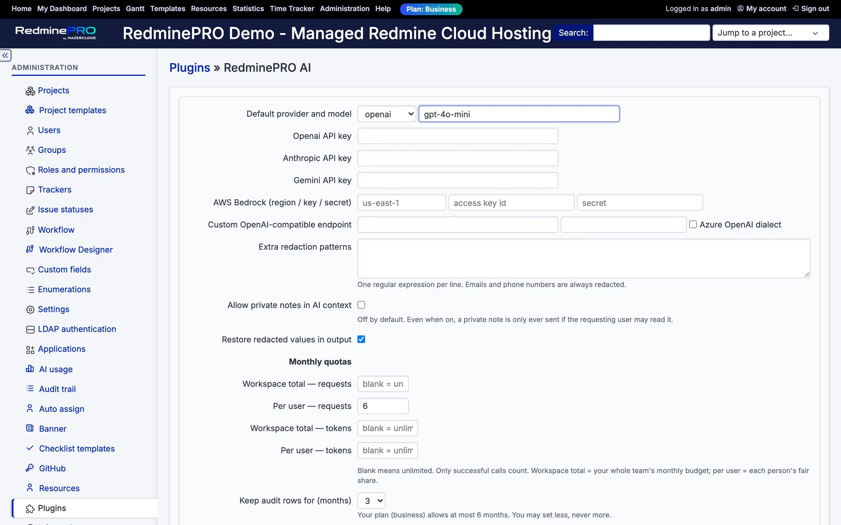Click the AWS Bedrock secret field
Image resolution: width=841 pixels, height=525 pixels.
coord(640,202)
